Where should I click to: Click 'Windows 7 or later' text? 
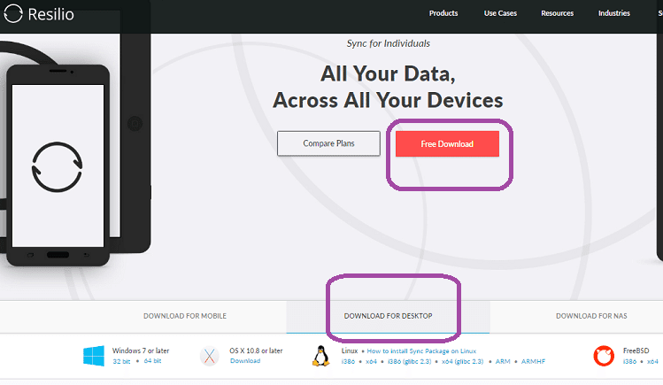click(x=141, y=350)
